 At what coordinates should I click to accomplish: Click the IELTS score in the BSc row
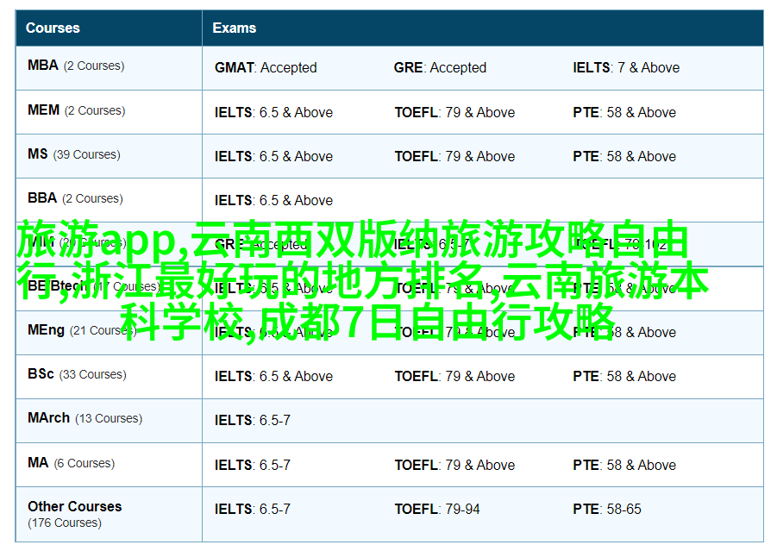tap(273, 377)
